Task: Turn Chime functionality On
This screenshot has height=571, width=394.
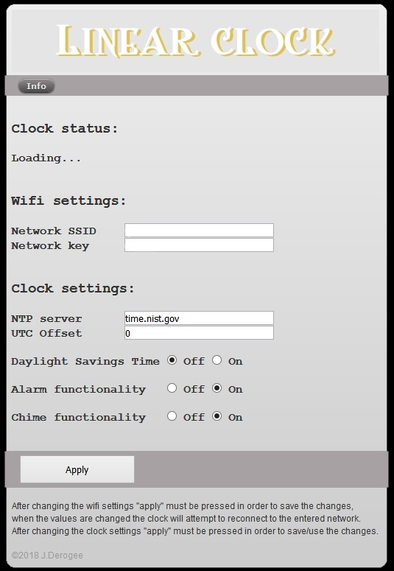Action: [x=217, y=416]
